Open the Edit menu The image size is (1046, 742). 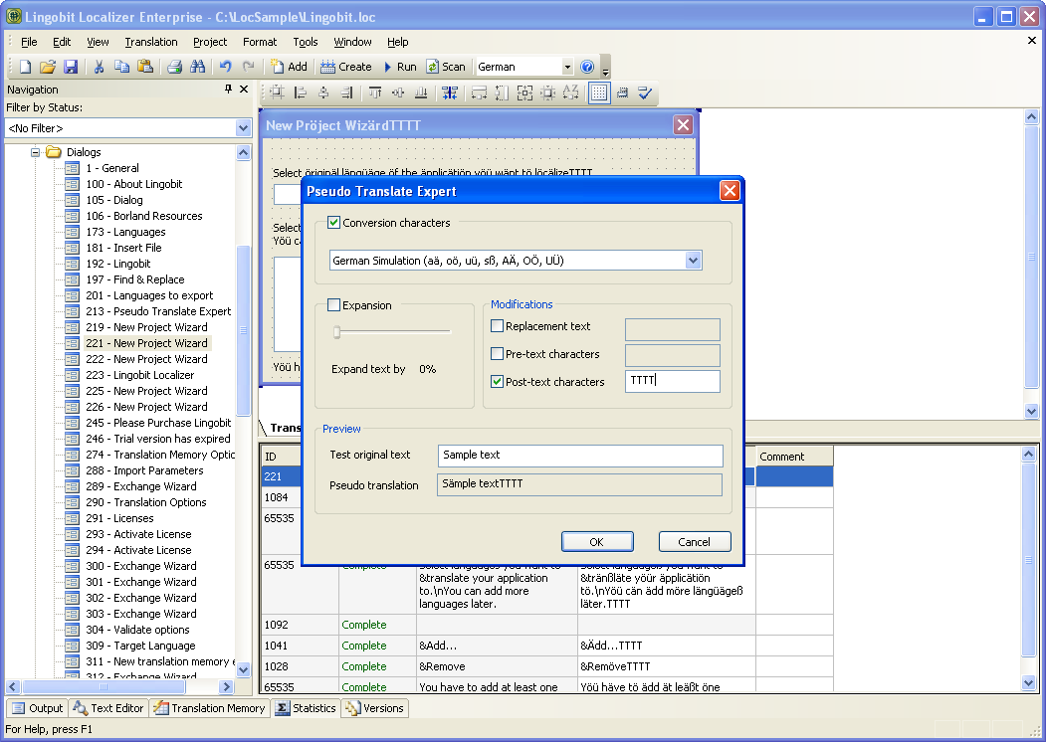click(x=62, y=42)
